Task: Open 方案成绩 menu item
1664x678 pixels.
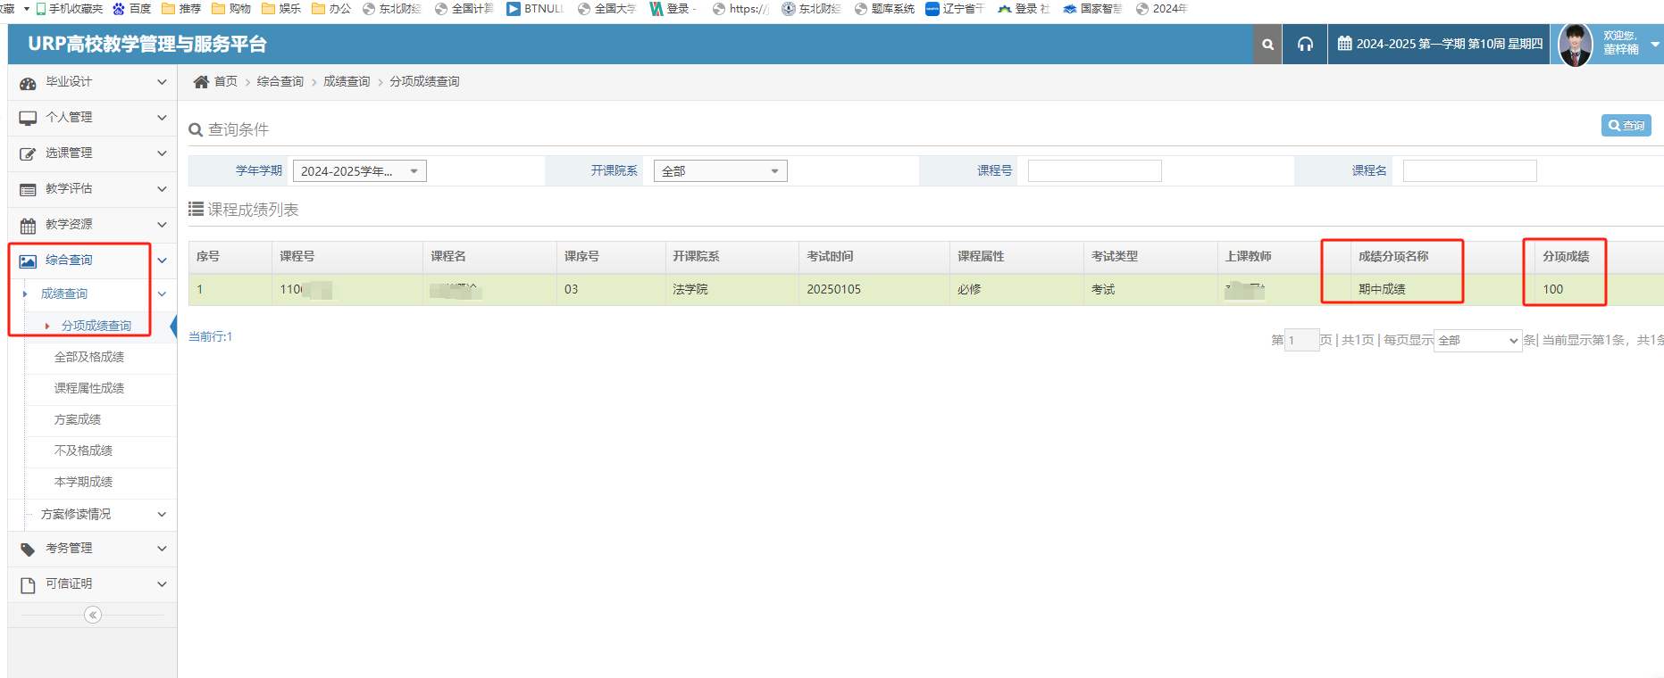Action: [x=78, y=419]
